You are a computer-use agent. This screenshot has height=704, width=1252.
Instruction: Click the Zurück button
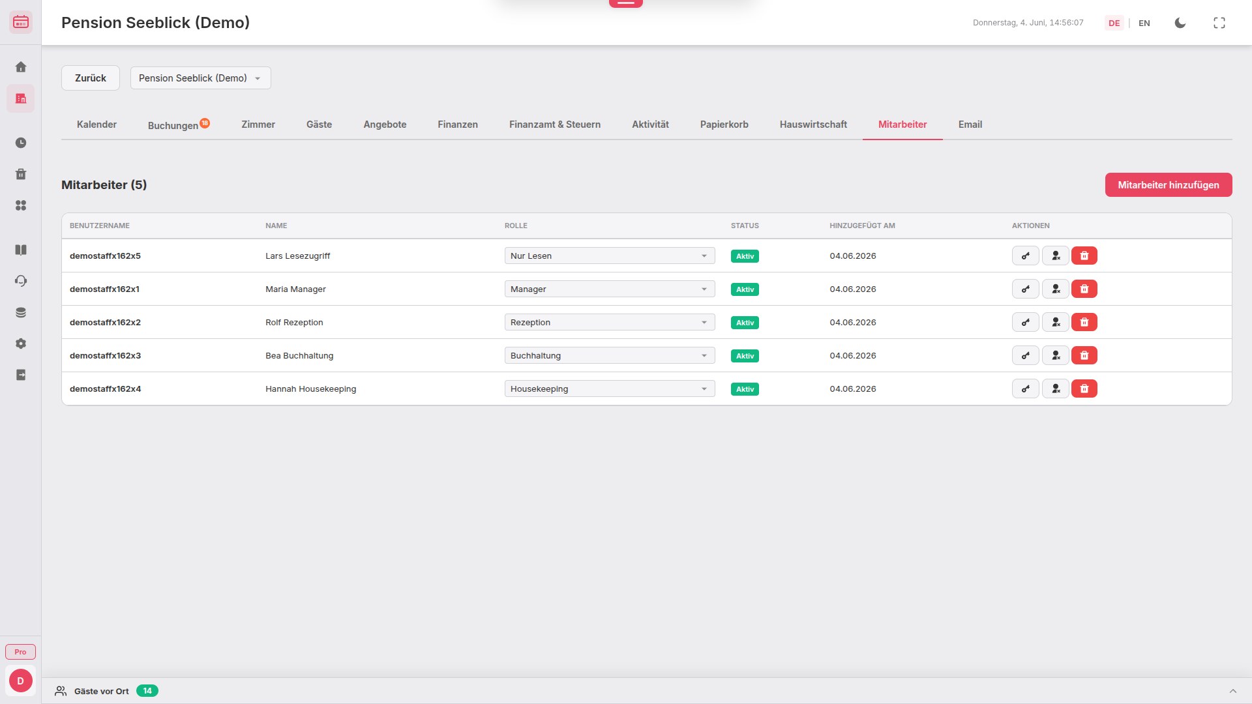click(x=90, y=78)
